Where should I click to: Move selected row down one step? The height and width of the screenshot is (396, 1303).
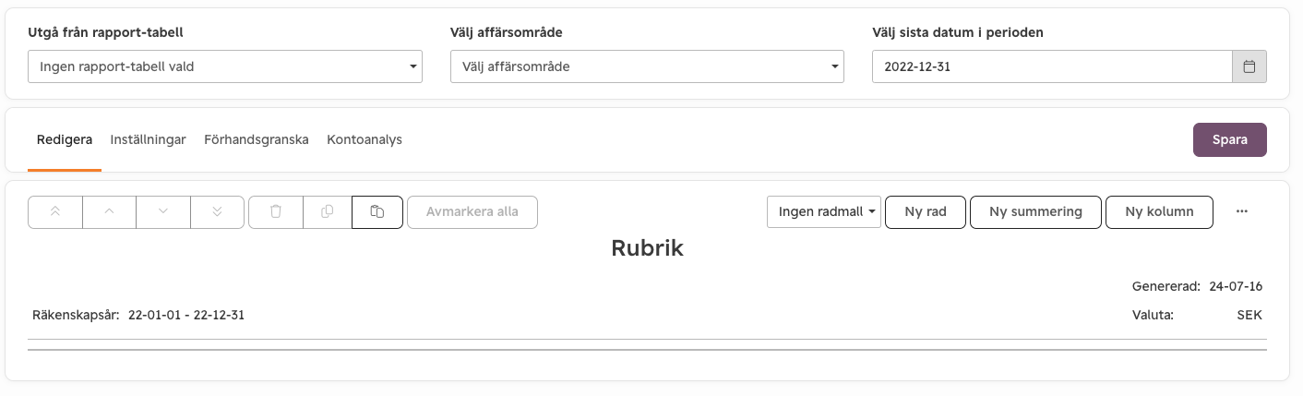coord(163,211)
